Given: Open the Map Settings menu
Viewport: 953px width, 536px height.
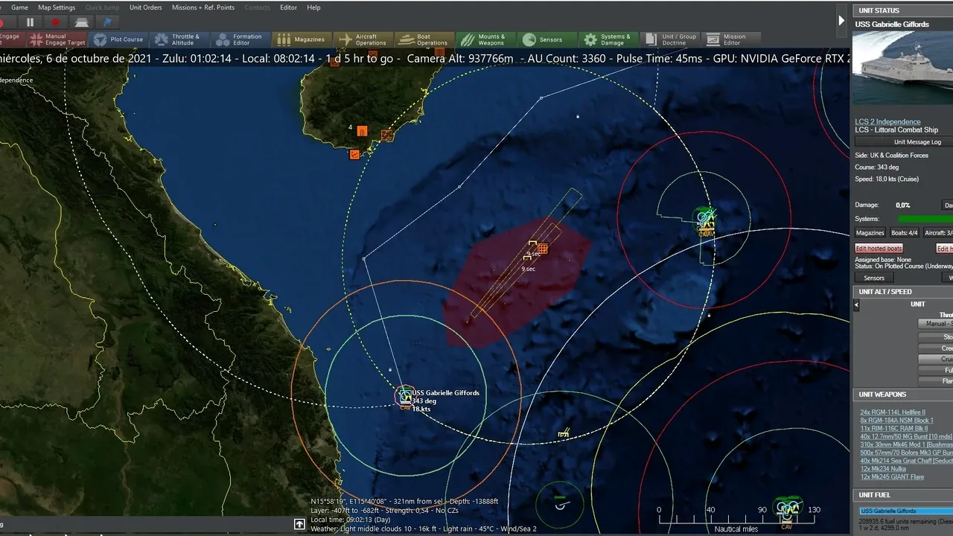Looking at the screenshot, I should click(x=57, y=7).
